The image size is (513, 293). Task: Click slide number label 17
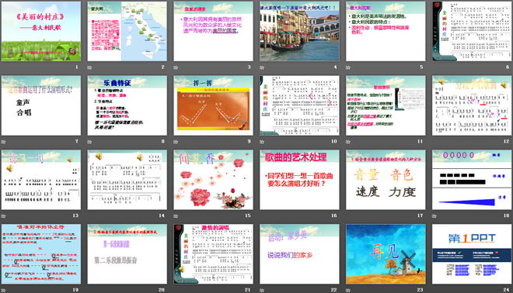420,215
